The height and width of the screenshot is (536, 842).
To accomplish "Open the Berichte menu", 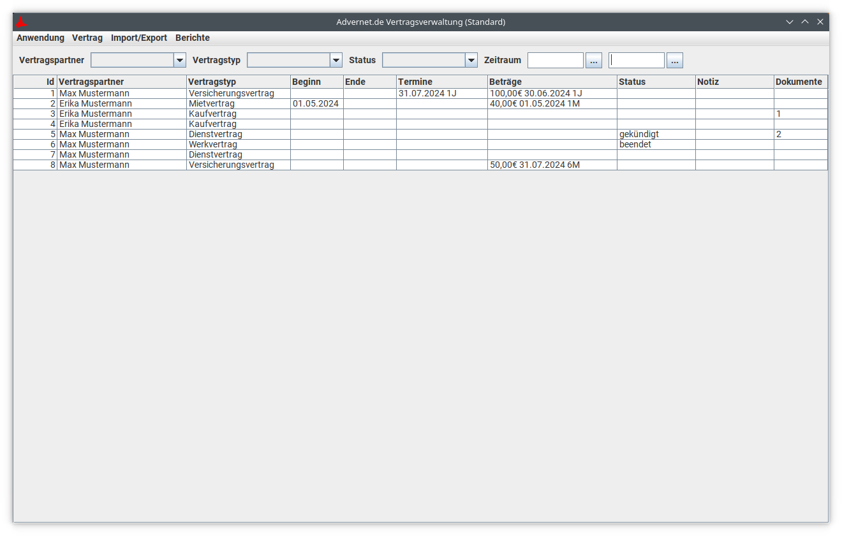I will [x=193, y=38].
